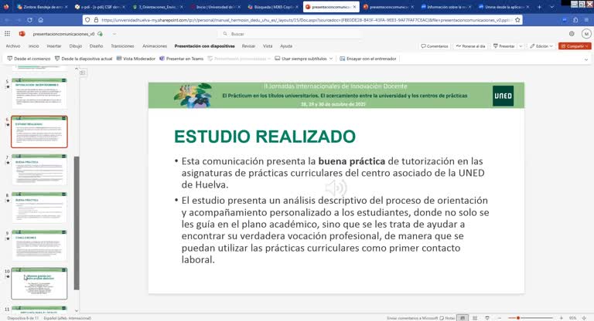Image resolution: width=594 pixels, height=321 pixels.
Task: Start slideshow from status bar icon
Action: pos(487,318)
